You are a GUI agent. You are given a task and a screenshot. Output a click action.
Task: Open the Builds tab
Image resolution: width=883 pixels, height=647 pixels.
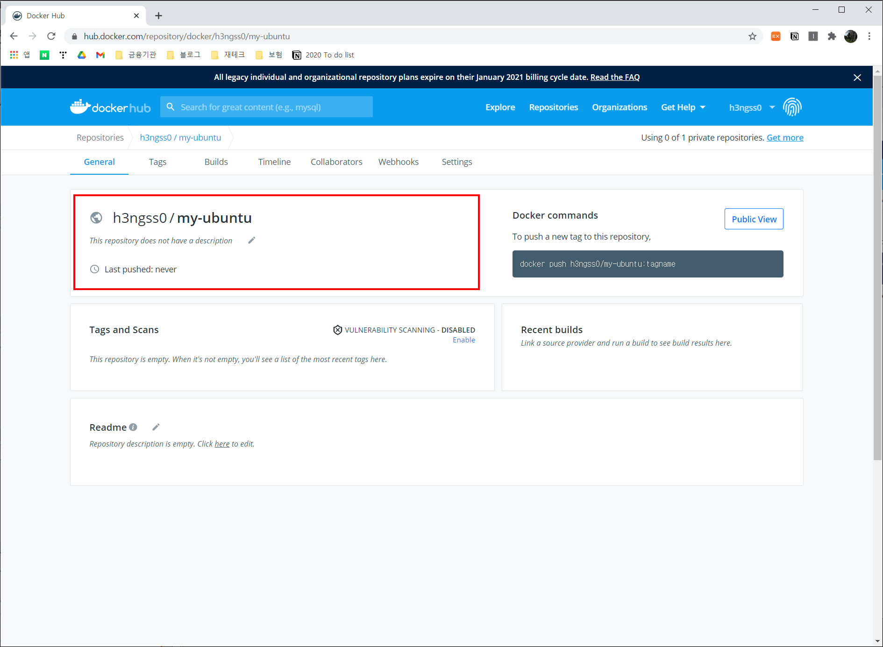(216, 162)
